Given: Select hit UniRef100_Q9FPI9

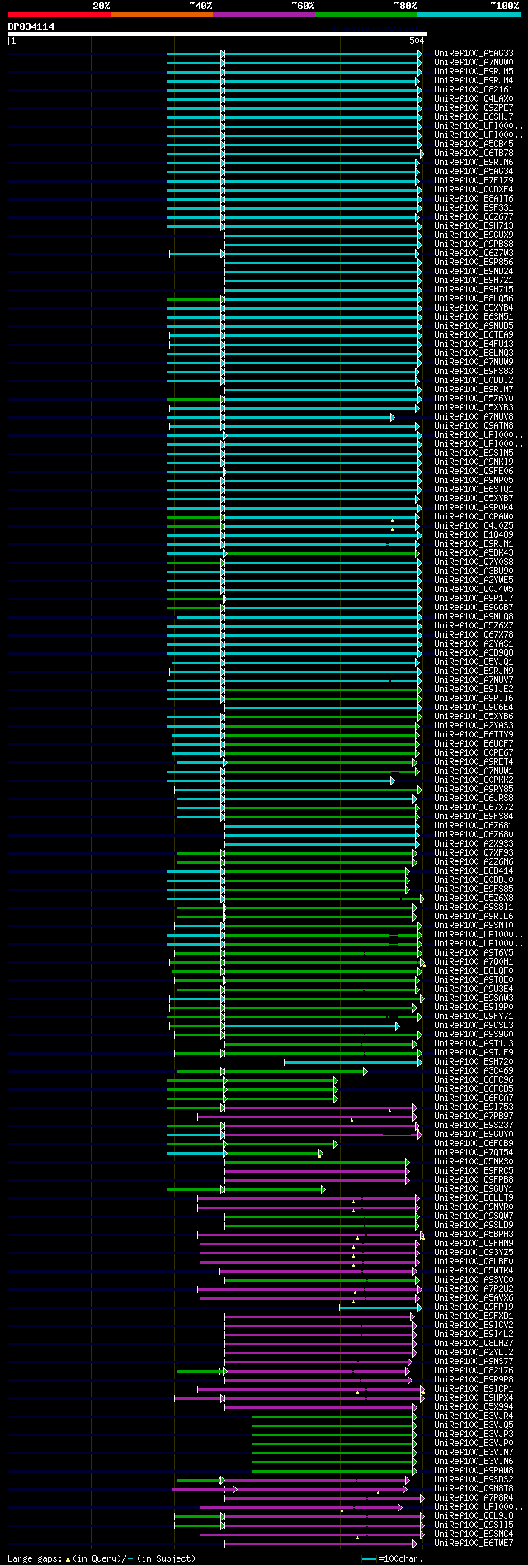Looking at the screenshot, I should point(474,1307).
